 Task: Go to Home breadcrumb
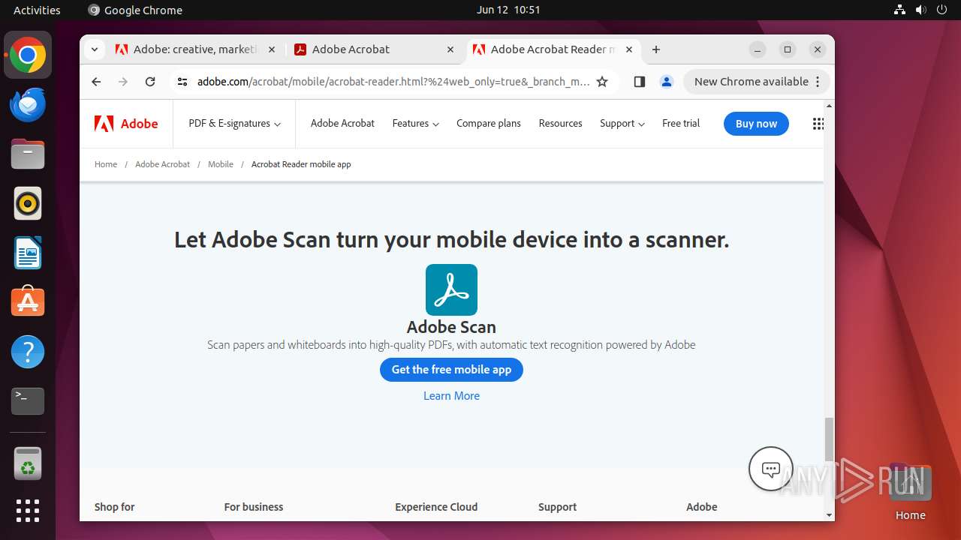tap(106, 164)
